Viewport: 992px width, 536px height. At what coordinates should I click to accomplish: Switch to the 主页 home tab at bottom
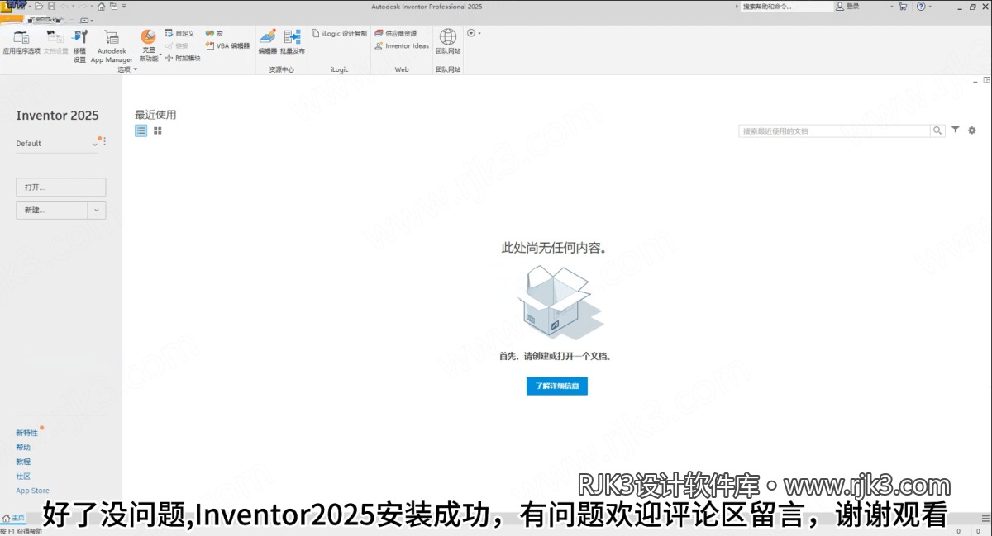pos(14,519)
